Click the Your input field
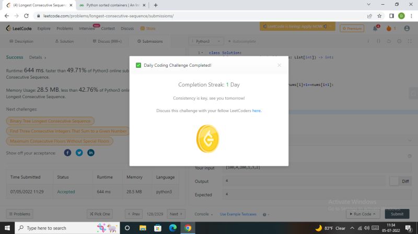Viewport: 418px width, 234px height. [317, 167]
